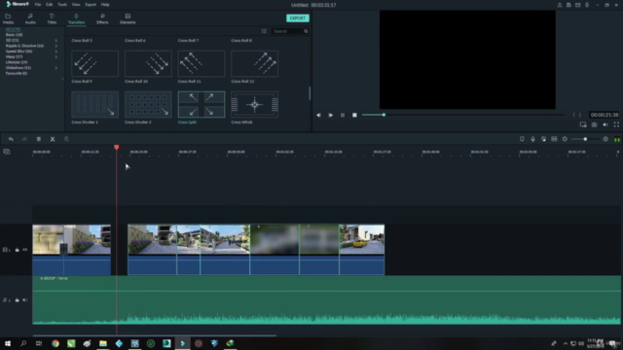Click the preview progress slider handle
The image size is (623, 350).
click(384, 115)
